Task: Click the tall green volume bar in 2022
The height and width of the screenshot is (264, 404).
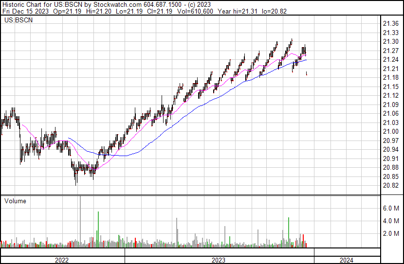Action: (x=98, y=229)
